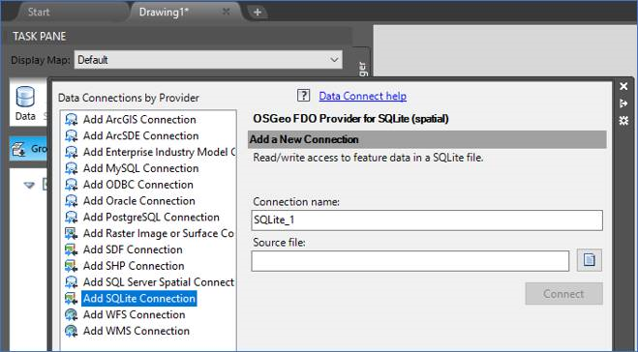Click the PostgreSQL connection icon

72,217
